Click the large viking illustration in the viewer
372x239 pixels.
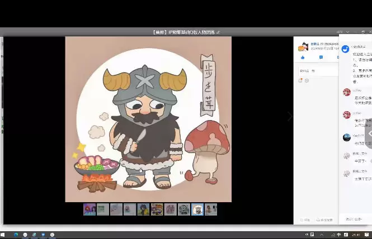(x=148, y=119)
